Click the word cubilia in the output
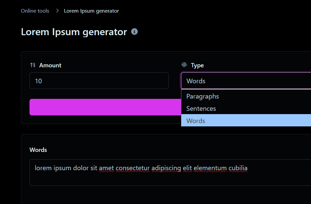 (x=238, y=168)
